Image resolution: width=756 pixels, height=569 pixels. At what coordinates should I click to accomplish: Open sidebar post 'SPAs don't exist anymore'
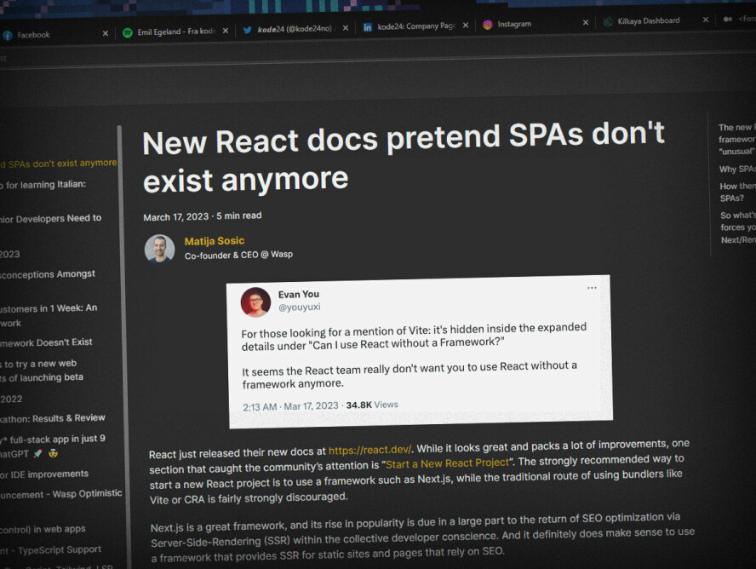(x=59, y=164)
